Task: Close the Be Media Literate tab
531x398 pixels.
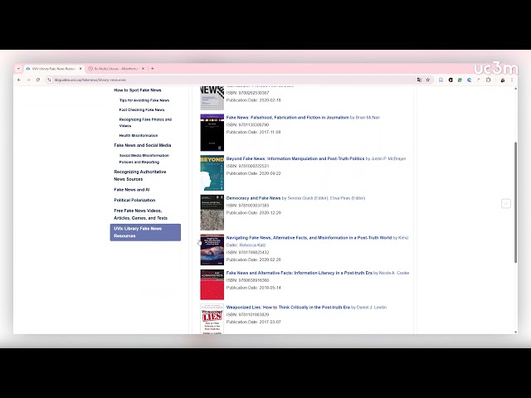Action: [x=143, y=68]
